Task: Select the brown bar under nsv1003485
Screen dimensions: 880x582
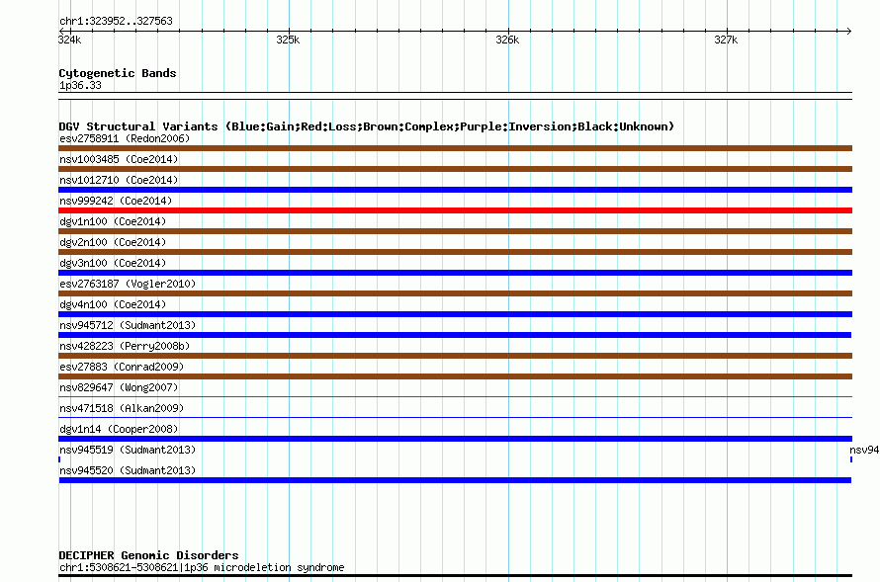Action: click(455, 169)
